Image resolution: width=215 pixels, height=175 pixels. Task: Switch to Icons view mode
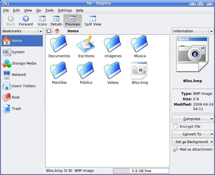[x=42, y=21]
